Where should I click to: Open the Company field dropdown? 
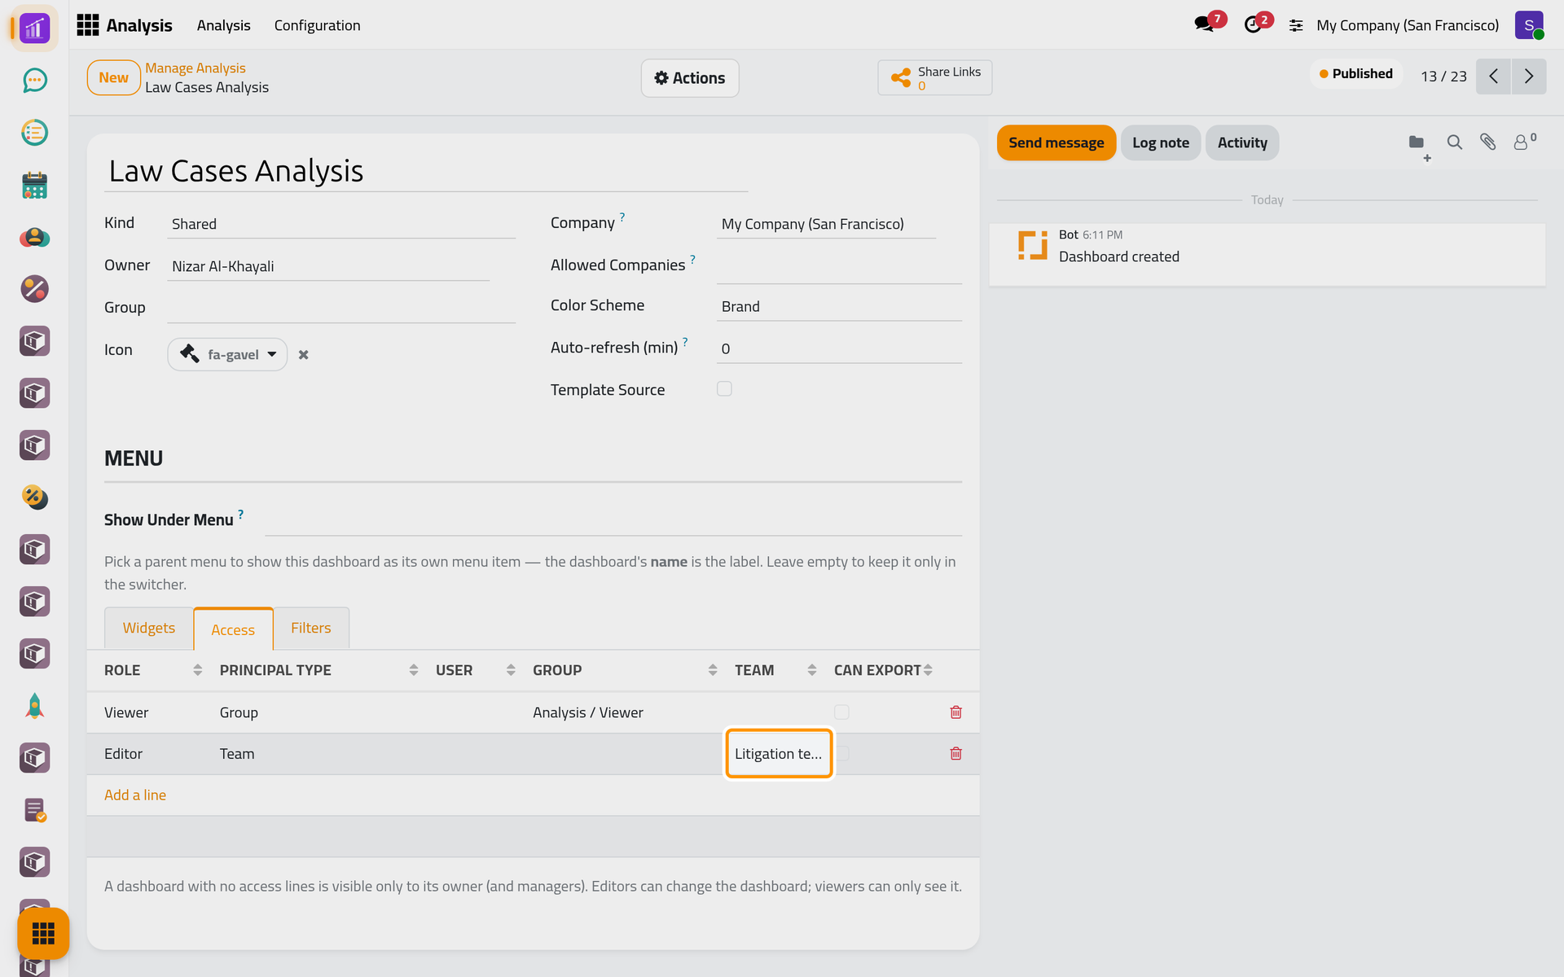[826, 224]
